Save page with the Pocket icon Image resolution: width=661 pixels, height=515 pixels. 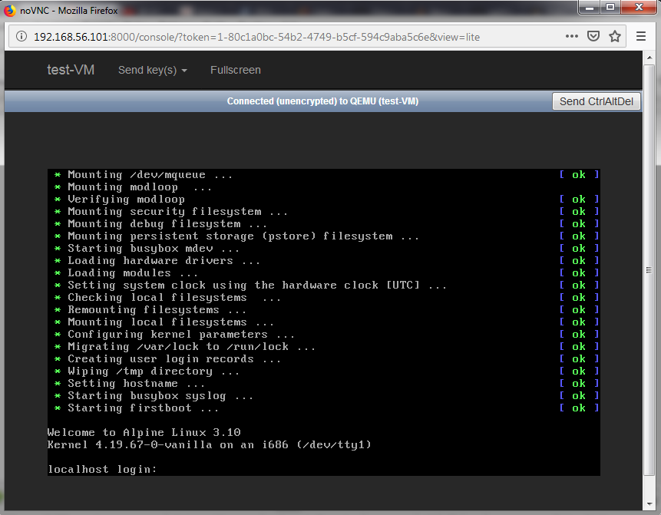coord(593,36)
